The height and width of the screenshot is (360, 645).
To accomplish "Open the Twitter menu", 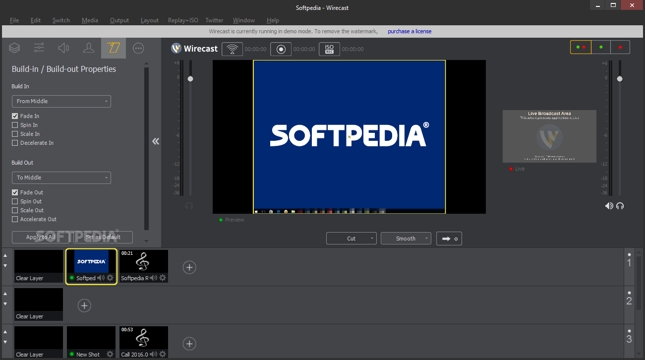I will [214, 20].
